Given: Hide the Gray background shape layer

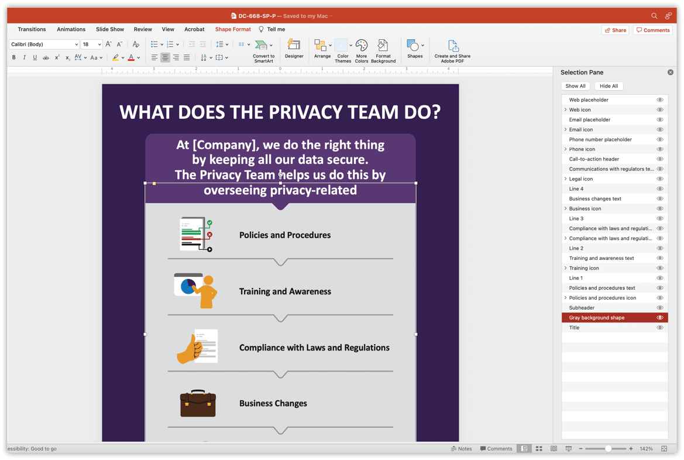Looking at the screenshot, I should (x=660, y=317).
